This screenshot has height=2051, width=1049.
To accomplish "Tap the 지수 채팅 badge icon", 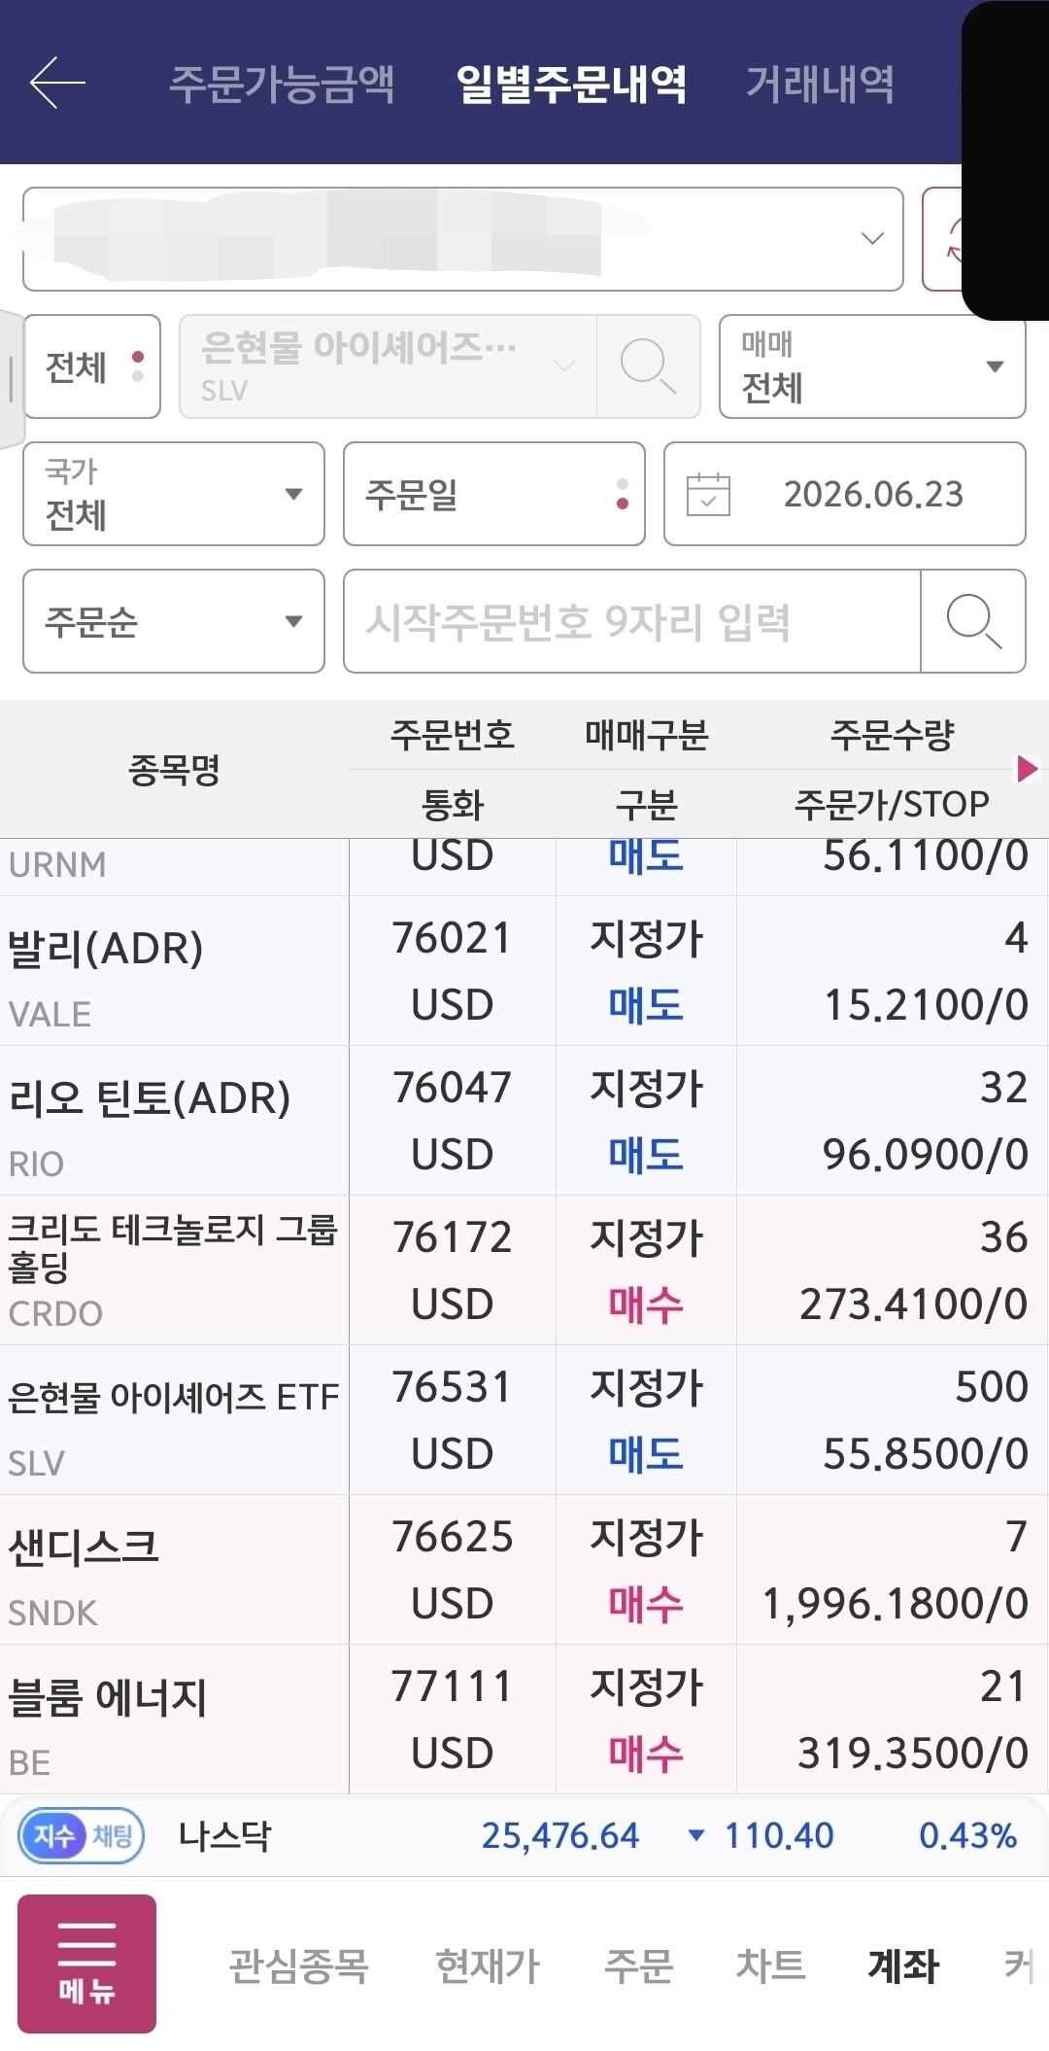I will tap(82, 1836).
